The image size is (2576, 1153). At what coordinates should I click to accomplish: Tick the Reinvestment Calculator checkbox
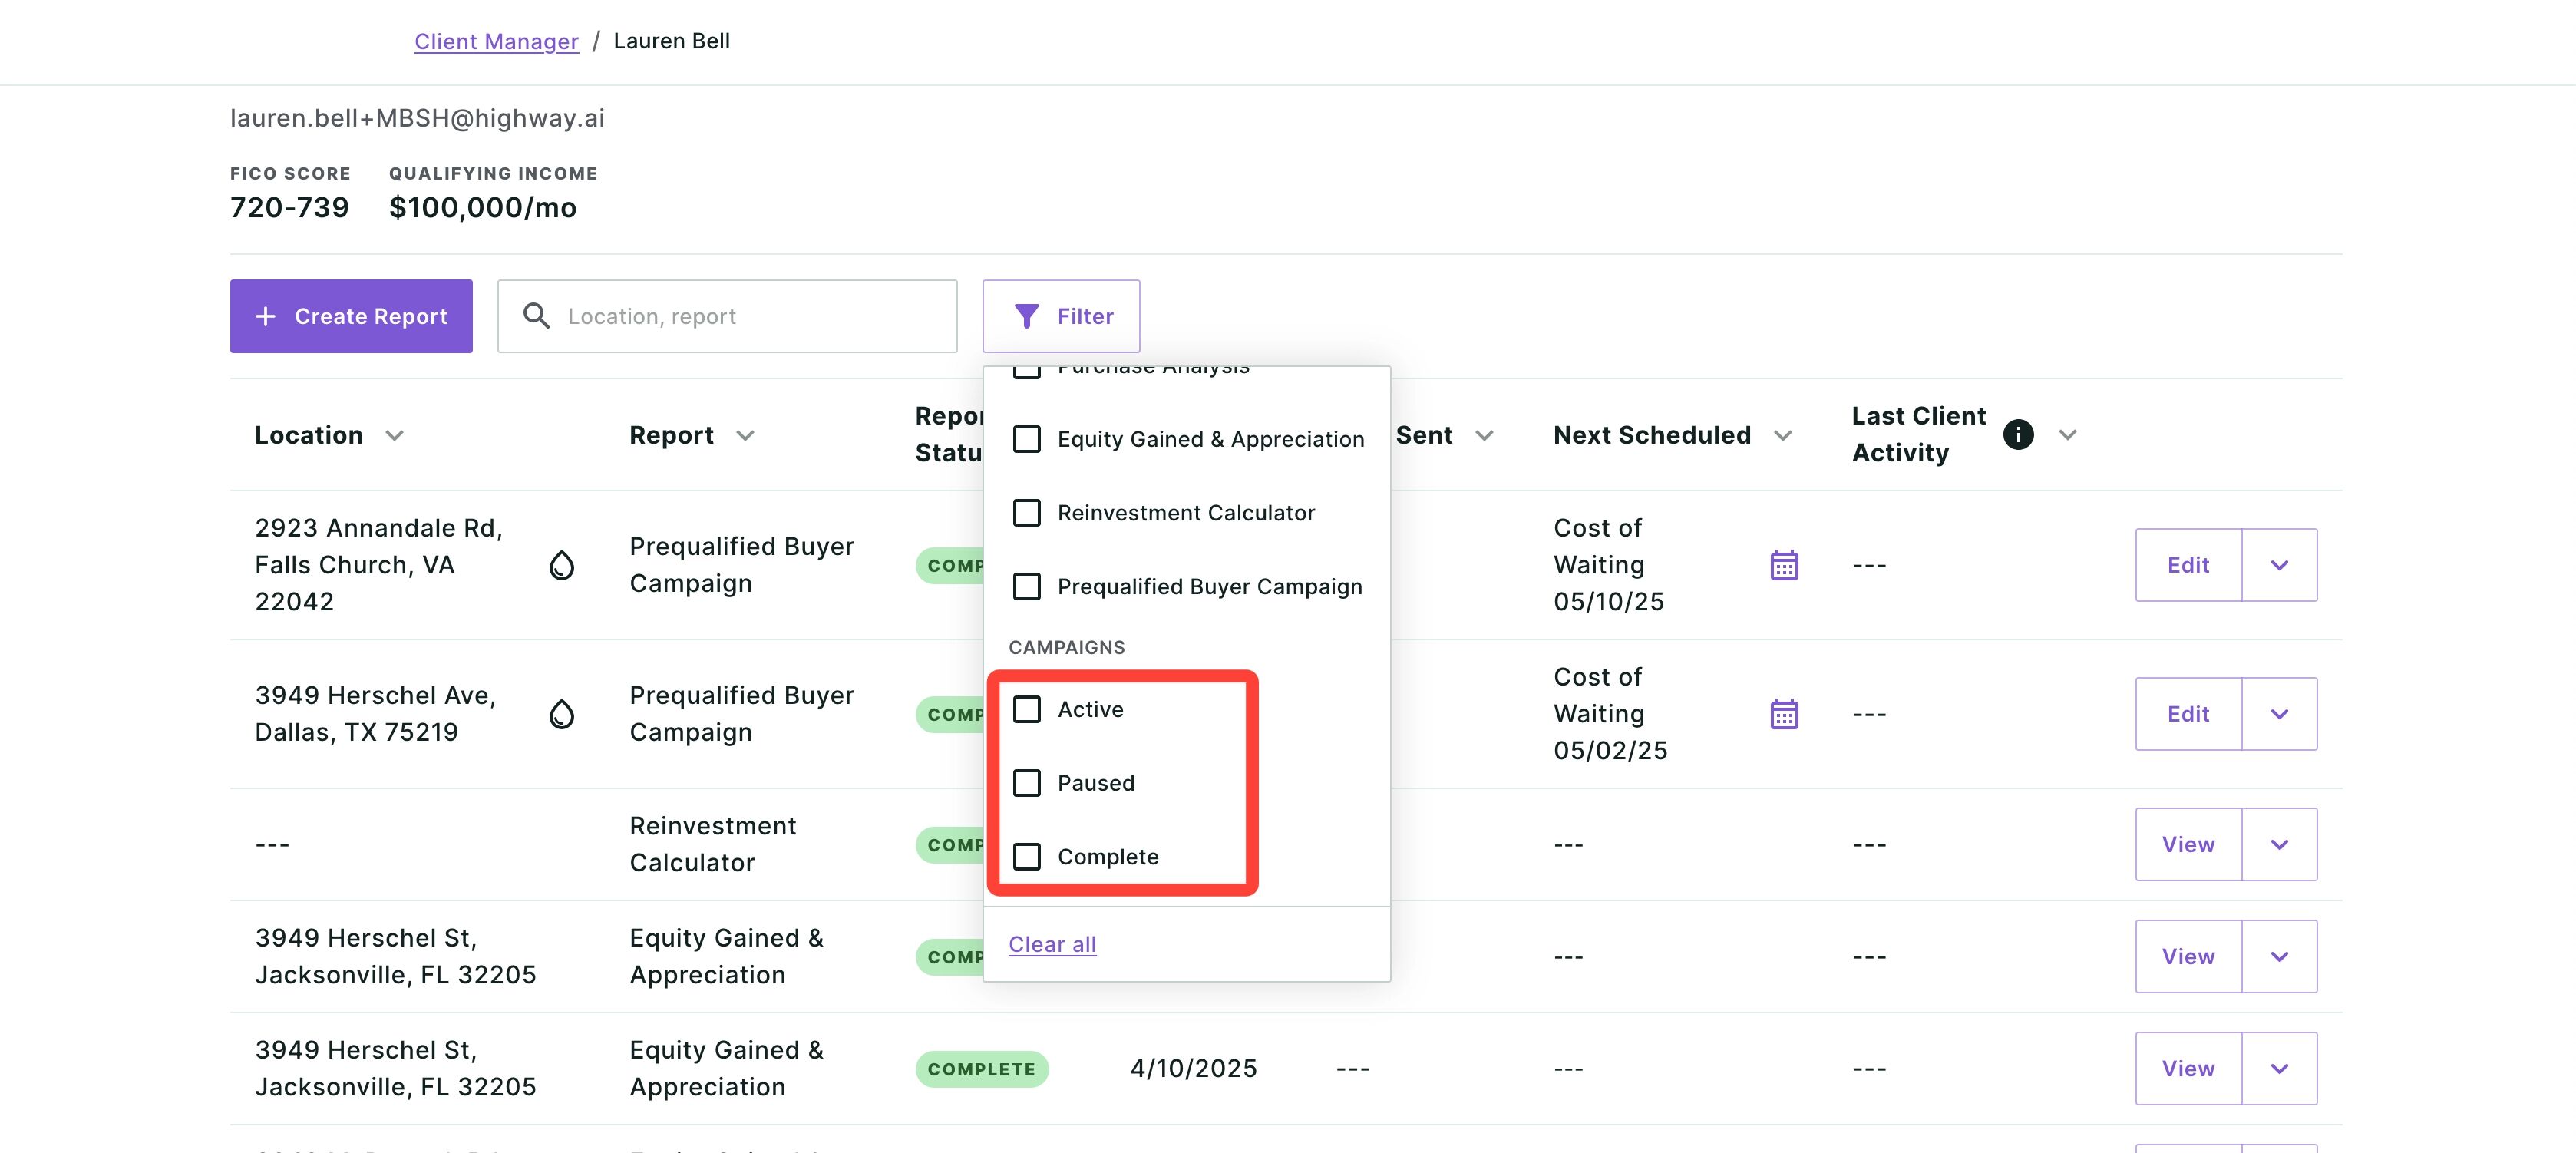(1027, 513)
